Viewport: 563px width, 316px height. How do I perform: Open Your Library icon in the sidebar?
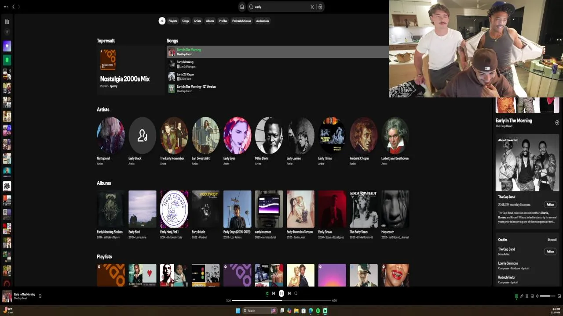click(7, 22)
